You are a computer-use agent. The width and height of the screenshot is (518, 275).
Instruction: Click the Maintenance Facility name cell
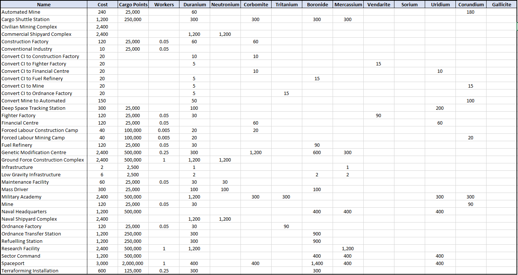click(x=44, y=182)
